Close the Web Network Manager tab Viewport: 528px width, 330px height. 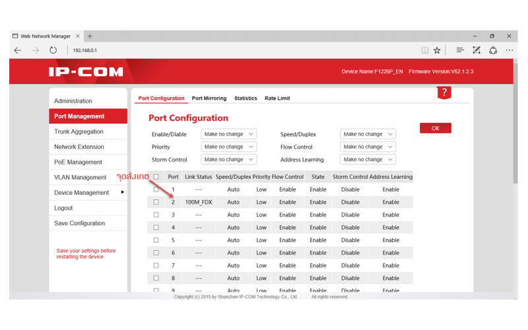point(77,36)
